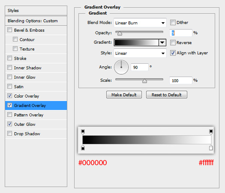Viewport: 225px width, 193px height.
Task: Uncheck the Gradient Overlay checkbox
Action: 9,105
